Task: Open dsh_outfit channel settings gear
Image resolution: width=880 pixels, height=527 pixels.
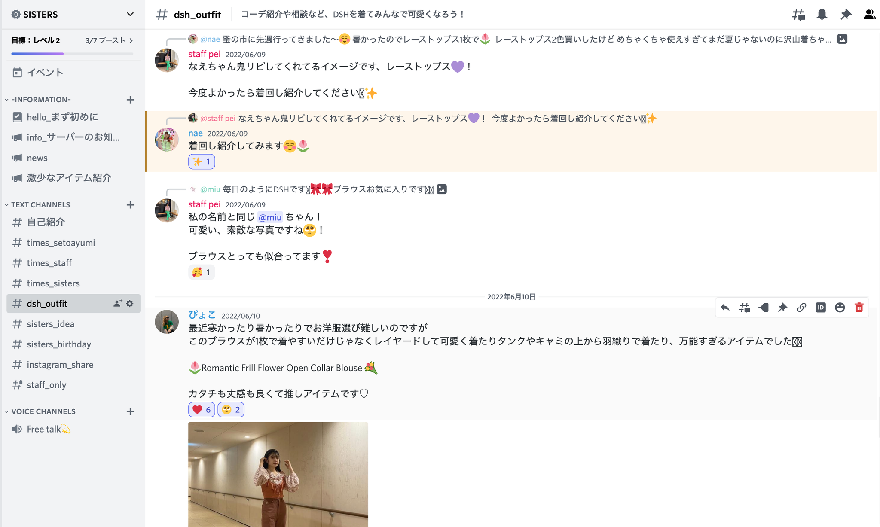Action: coord(130,304)
